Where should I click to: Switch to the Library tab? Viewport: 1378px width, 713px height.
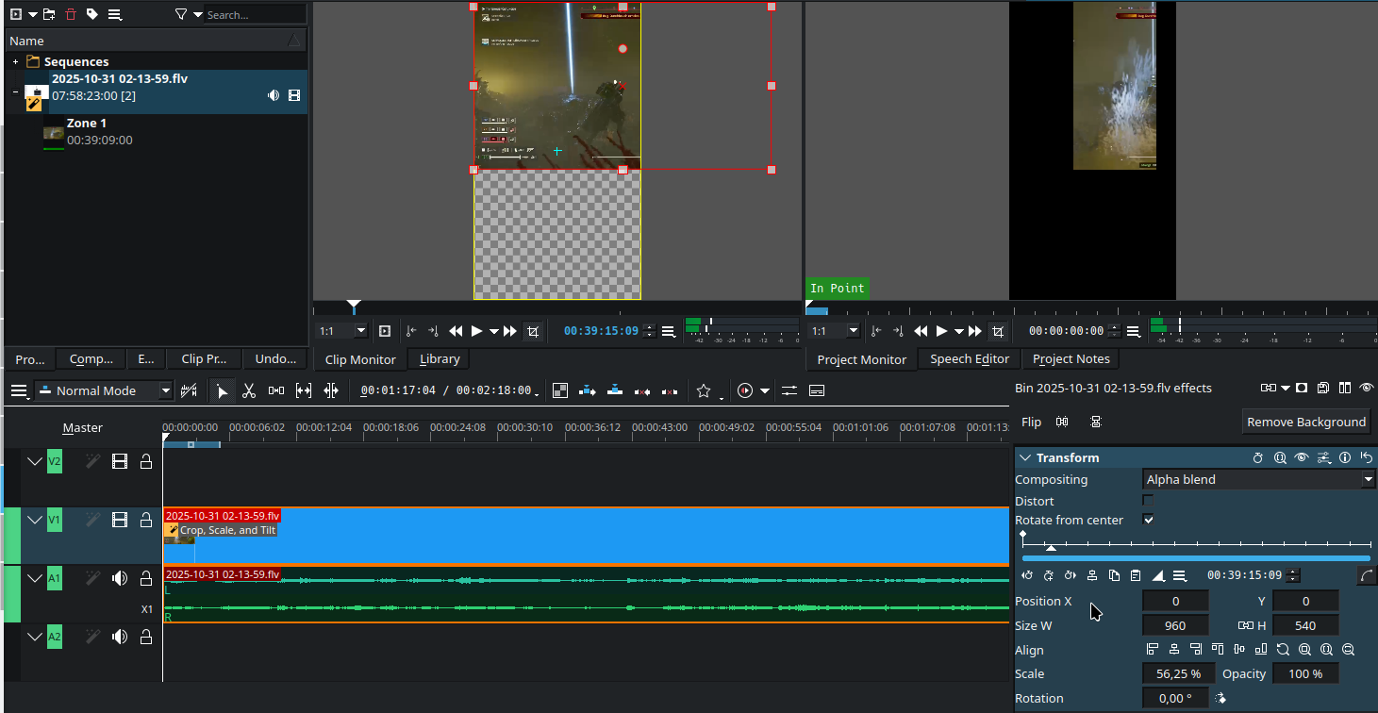pos(440,359)
